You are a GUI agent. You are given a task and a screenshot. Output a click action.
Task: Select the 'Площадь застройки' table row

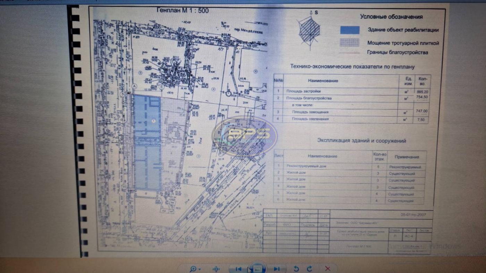point(351,91)
